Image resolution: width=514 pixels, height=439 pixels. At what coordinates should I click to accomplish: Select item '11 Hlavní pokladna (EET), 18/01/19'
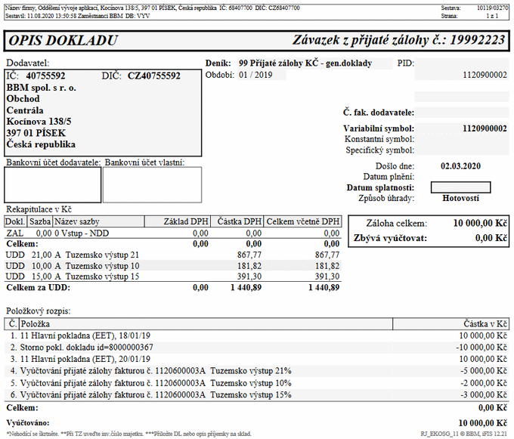tap(85, 335)
